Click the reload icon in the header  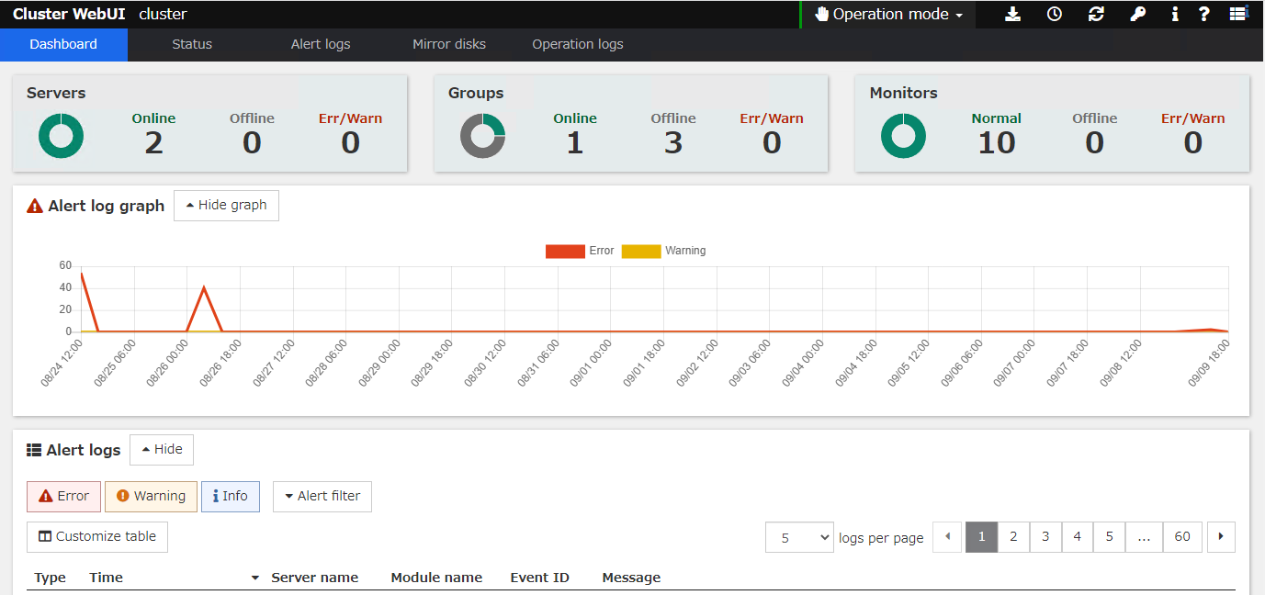point(1095,14)
